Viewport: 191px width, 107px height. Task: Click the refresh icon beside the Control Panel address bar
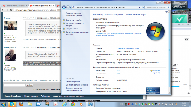pos(143,7)
